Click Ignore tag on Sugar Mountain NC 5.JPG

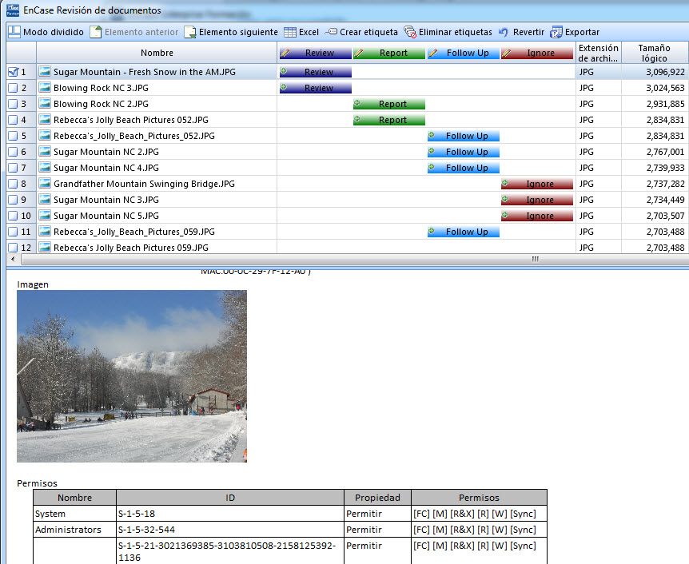(x=537, y=216)
